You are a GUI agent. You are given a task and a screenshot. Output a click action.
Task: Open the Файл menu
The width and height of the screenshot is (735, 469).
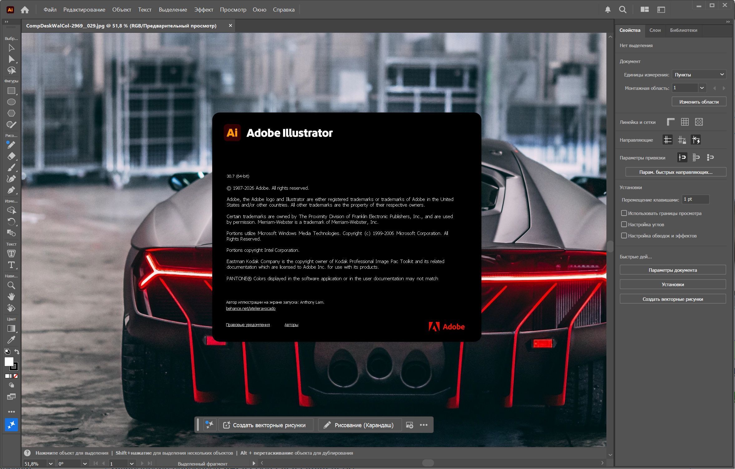50,10
